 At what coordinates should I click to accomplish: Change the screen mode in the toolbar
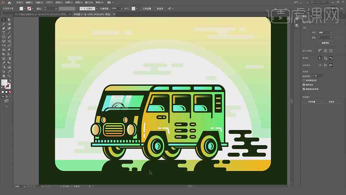[6, 101]
